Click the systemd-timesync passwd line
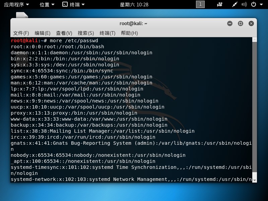Screen dimensions: 268x201 [x=131, y=170]
